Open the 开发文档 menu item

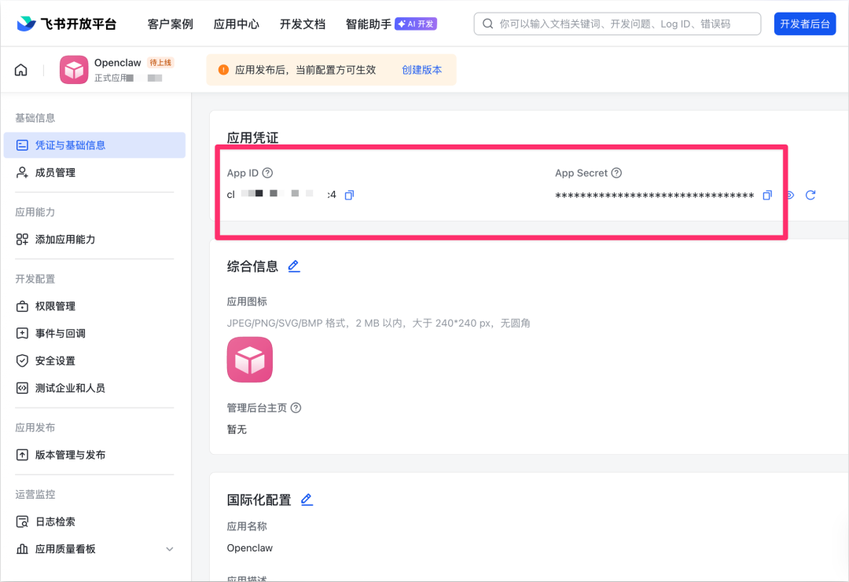coord(302,24)
